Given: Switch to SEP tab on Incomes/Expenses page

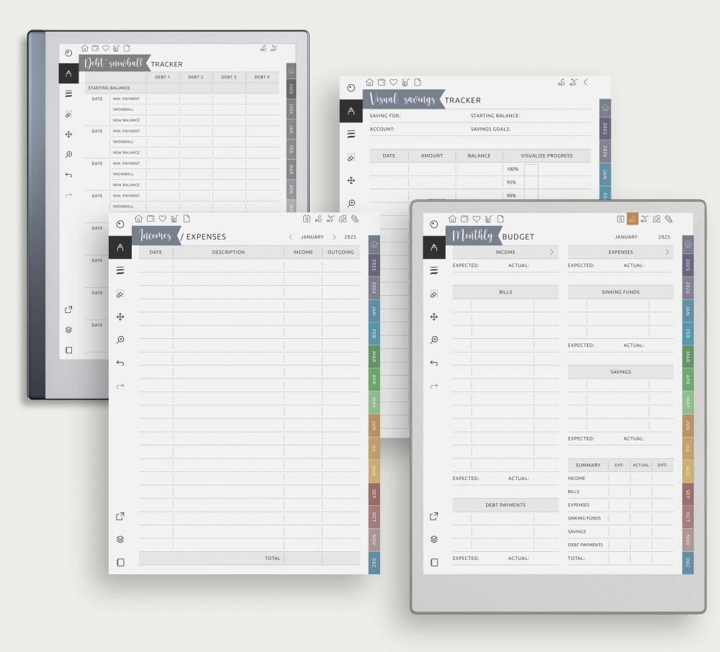Looking at the screenshot, I should coord(374,494).
